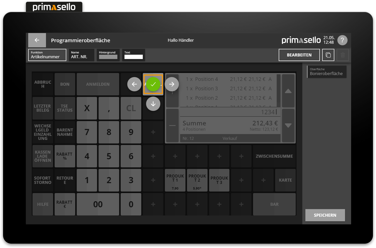Pick the white Text color swatch
The height and width of the screenshot is (248, 376).
[134, 57]
